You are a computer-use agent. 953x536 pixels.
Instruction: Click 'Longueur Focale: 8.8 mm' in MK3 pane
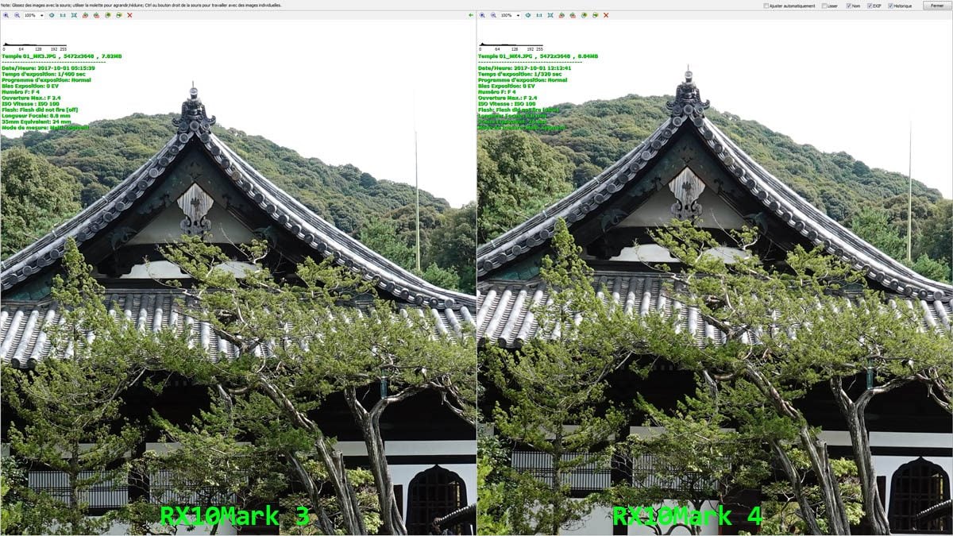click(x=36, y=115)
